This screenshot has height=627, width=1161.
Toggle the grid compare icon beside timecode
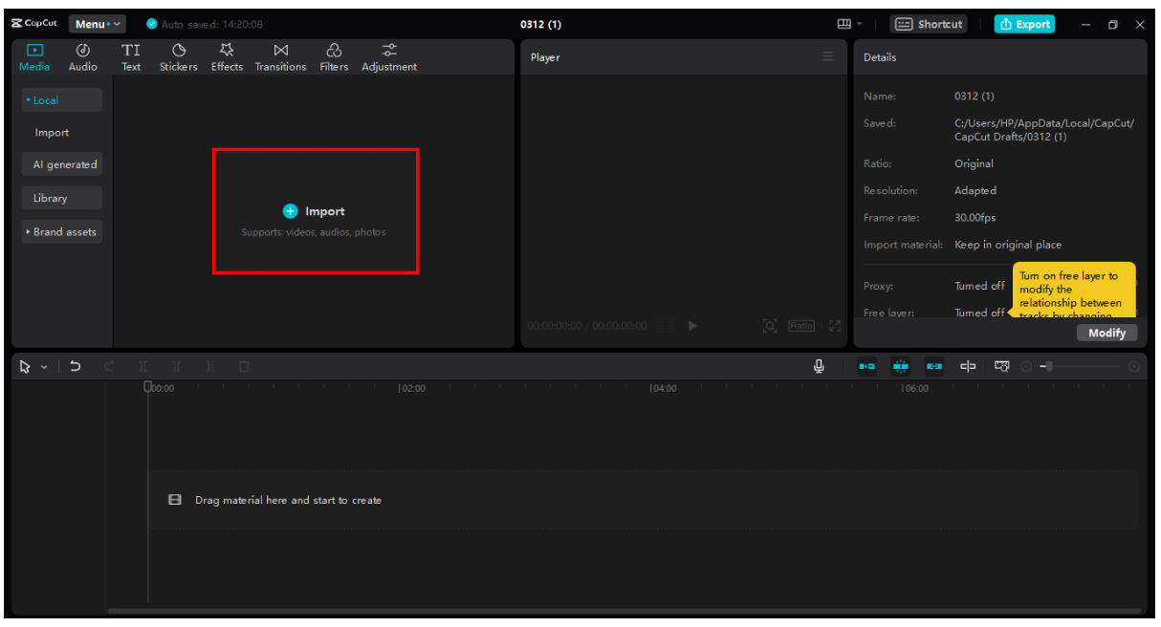666,326
